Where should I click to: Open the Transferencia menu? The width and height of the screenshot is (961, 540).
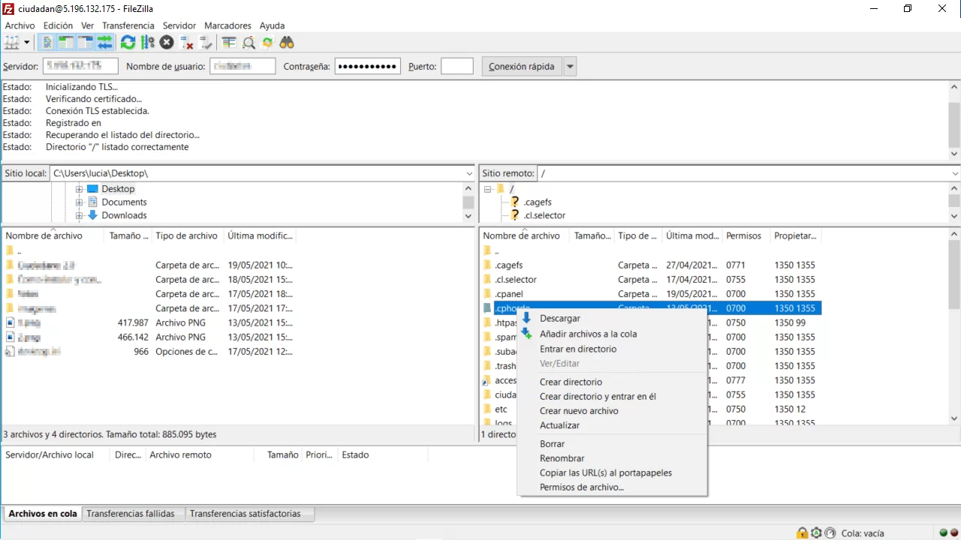pyautogui.click(x=128, y=25)
